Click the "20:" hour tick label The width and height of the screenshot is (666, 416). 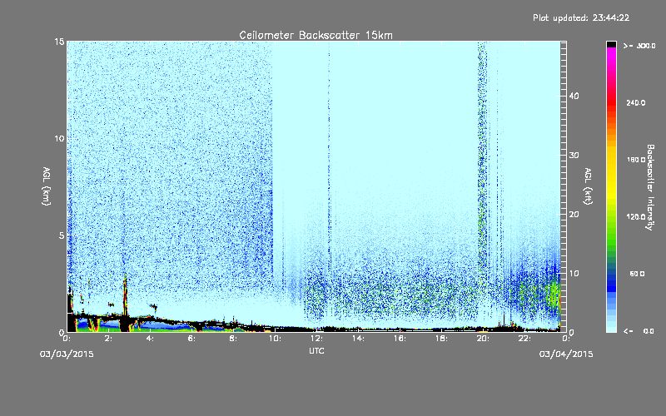(x=483, y=339)
